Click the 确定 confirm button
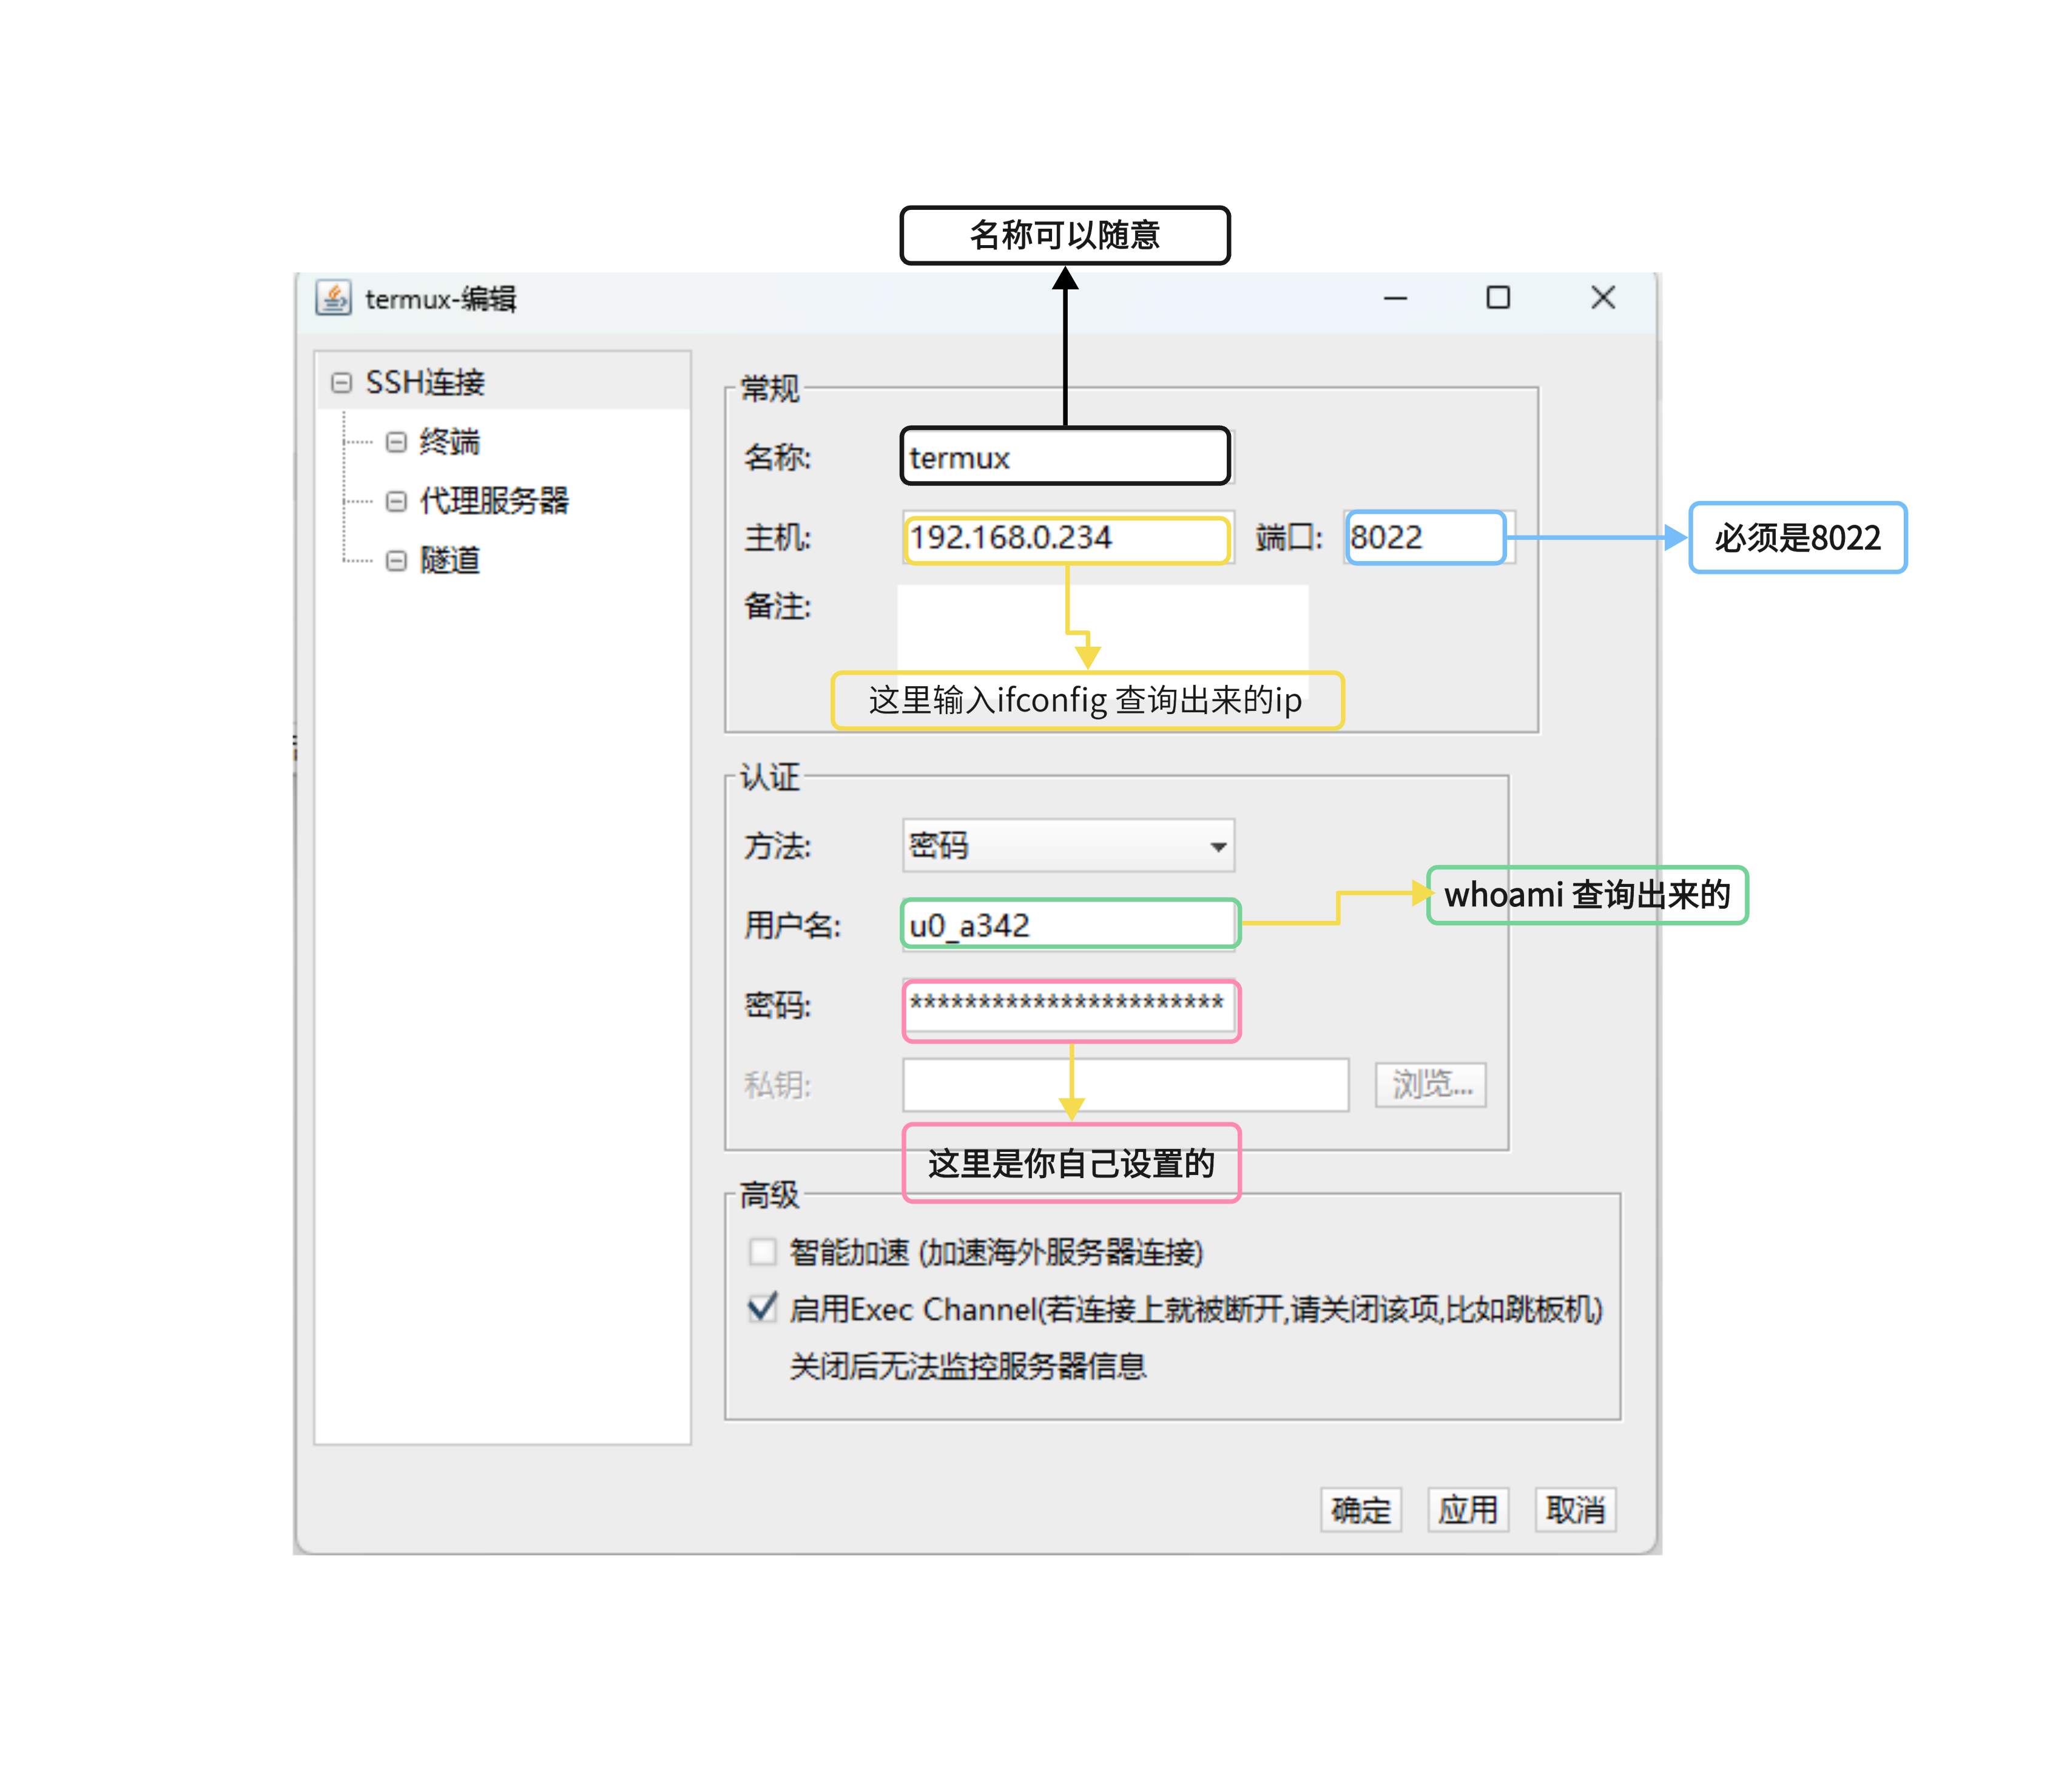 (1360, 1510)
